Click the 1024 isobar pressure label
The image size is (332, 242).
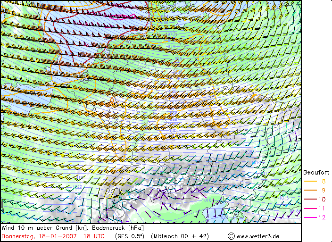[x=59, y=211]
